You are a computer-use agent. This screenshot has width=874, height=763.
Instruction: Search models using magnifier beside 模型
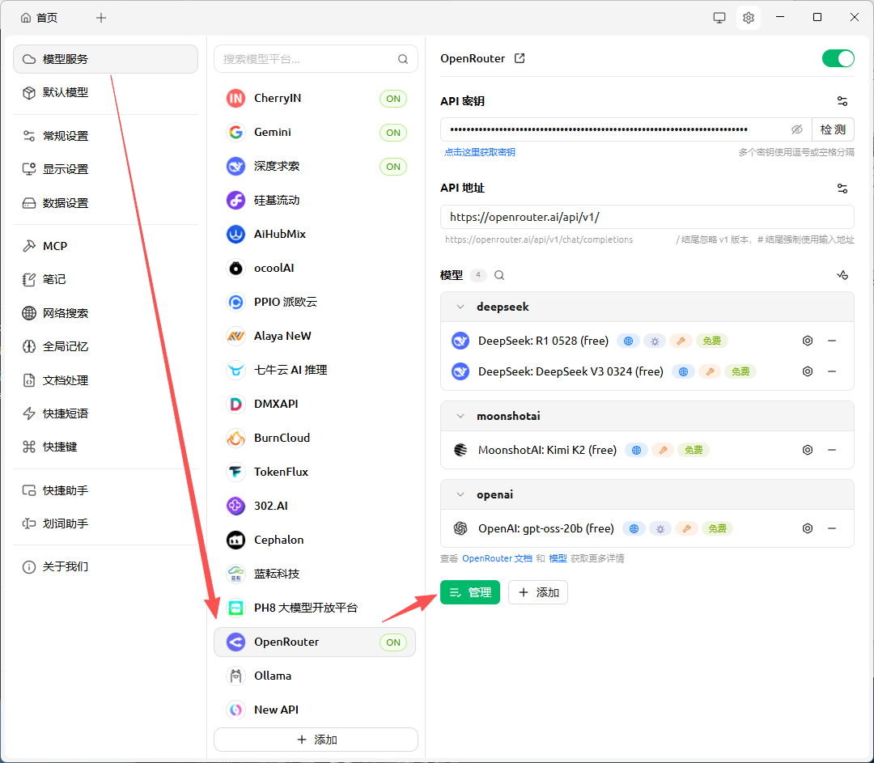(499, 275)
